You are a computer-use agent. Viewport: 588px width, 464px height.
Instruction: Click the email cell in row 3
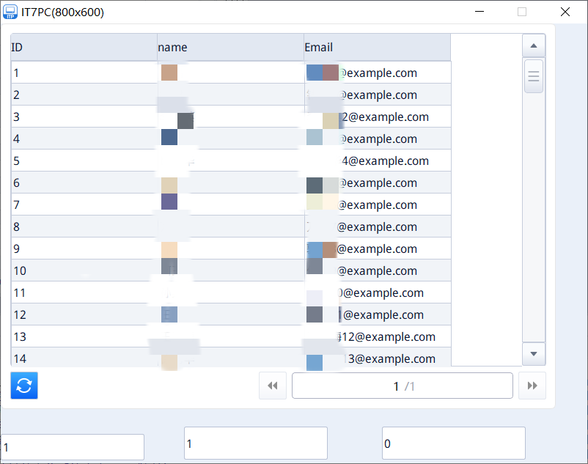378,117
